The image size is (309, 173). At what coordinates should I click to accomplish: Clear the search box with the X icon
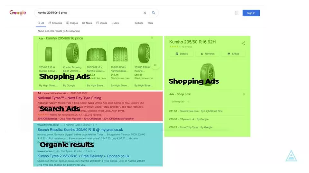coord(145,13)
